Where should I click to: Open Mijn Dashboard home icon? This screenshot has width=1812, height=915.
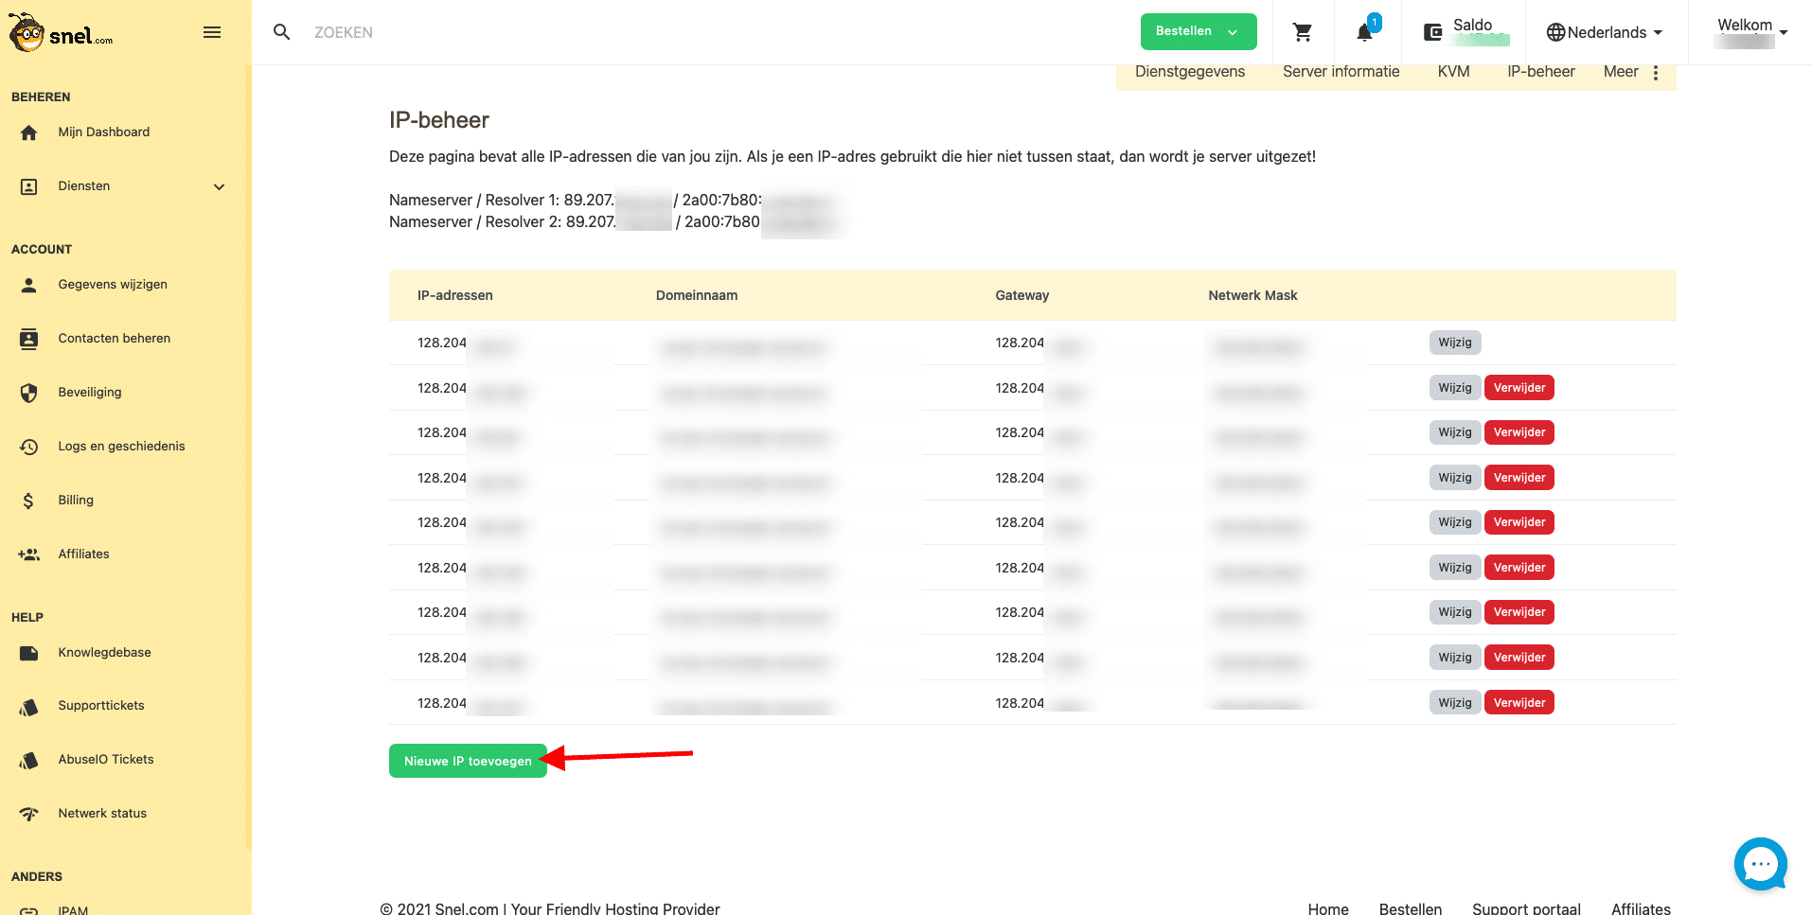(x=29, y=132)
